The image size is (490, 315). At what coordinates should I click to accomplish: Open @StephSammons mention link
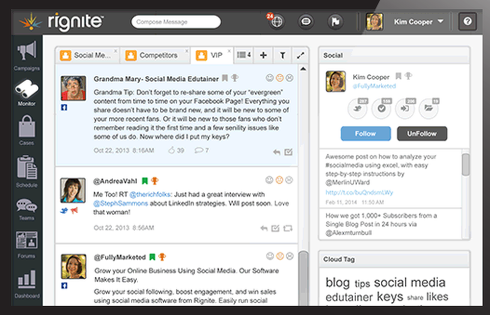[121, 203]
